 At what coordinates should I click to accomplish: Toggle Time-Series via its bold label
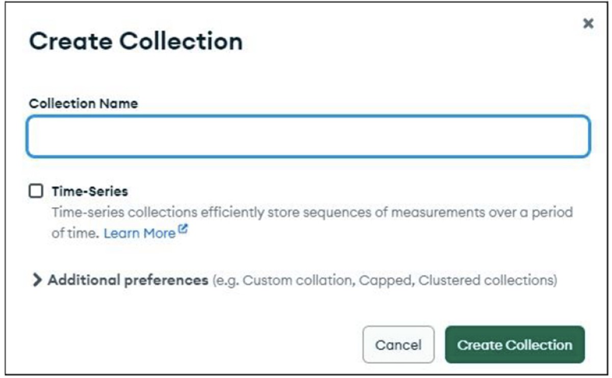[x=90, y=191]
